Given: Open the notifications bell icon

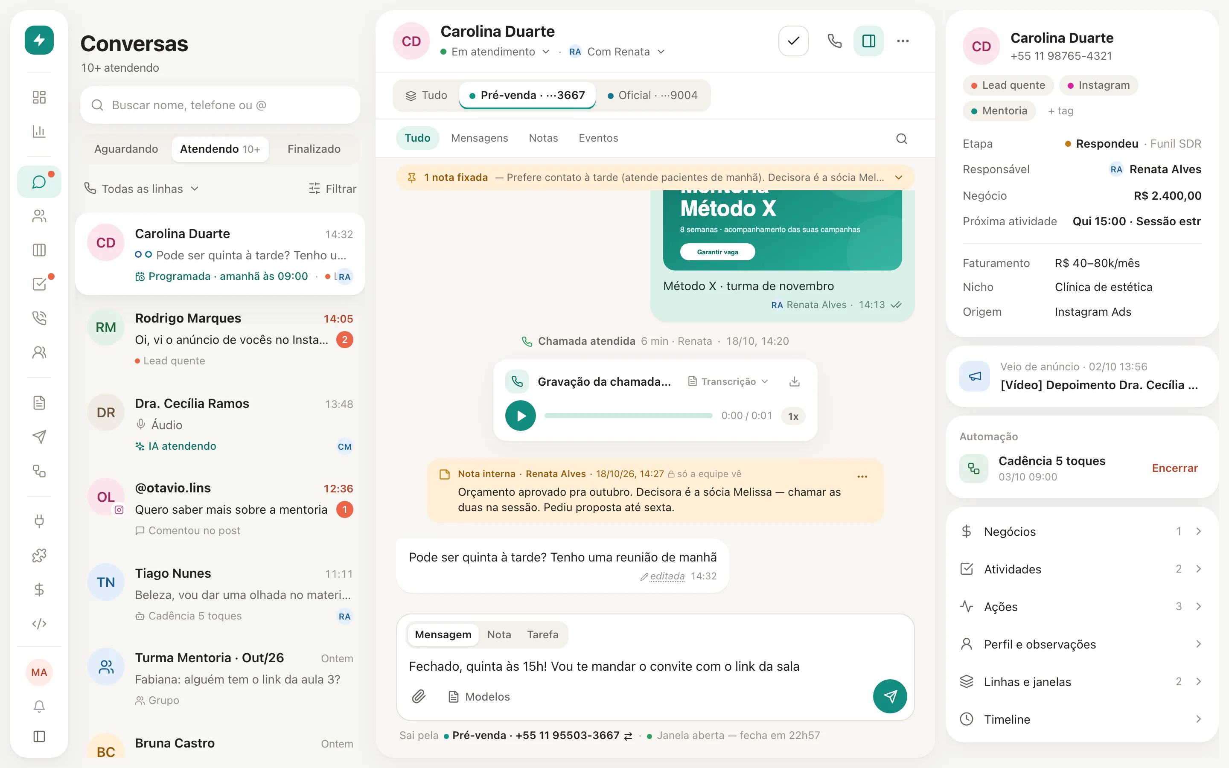Looking at the screenshot, I should [x=39, y=706].
